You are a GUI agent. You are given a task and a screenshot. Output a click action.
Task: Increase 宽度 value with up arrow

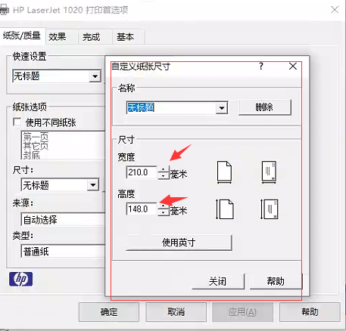click(x=164, y=169)
